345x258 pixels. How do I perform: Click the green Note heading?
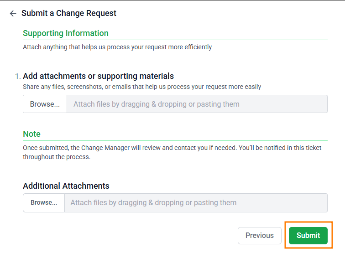point(31,134)
